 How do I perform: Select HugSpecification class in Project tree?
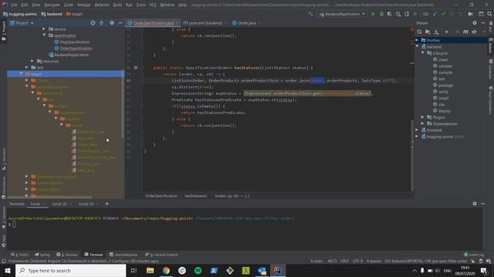pos(74,42)
